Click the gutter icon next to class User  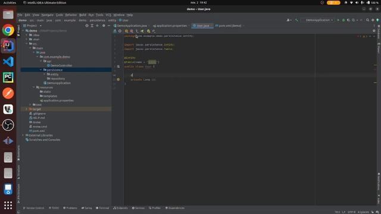tap(118, 67)
